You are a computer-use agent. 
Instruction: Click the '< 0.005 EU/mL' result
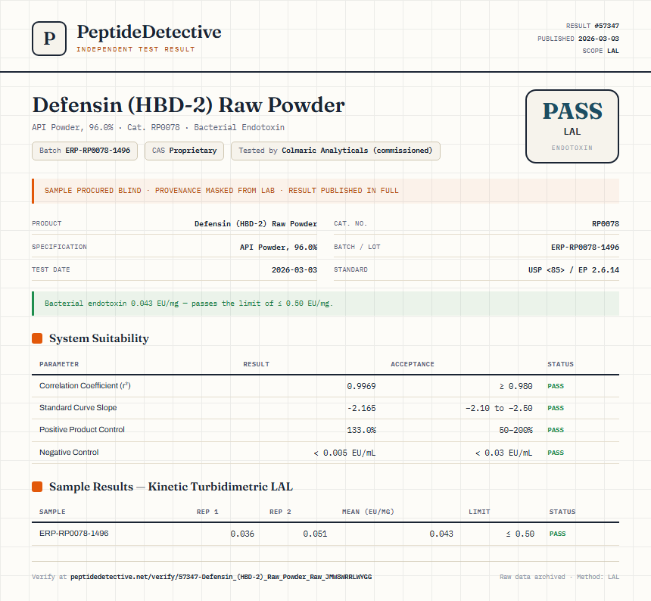(x=344, y=453)
